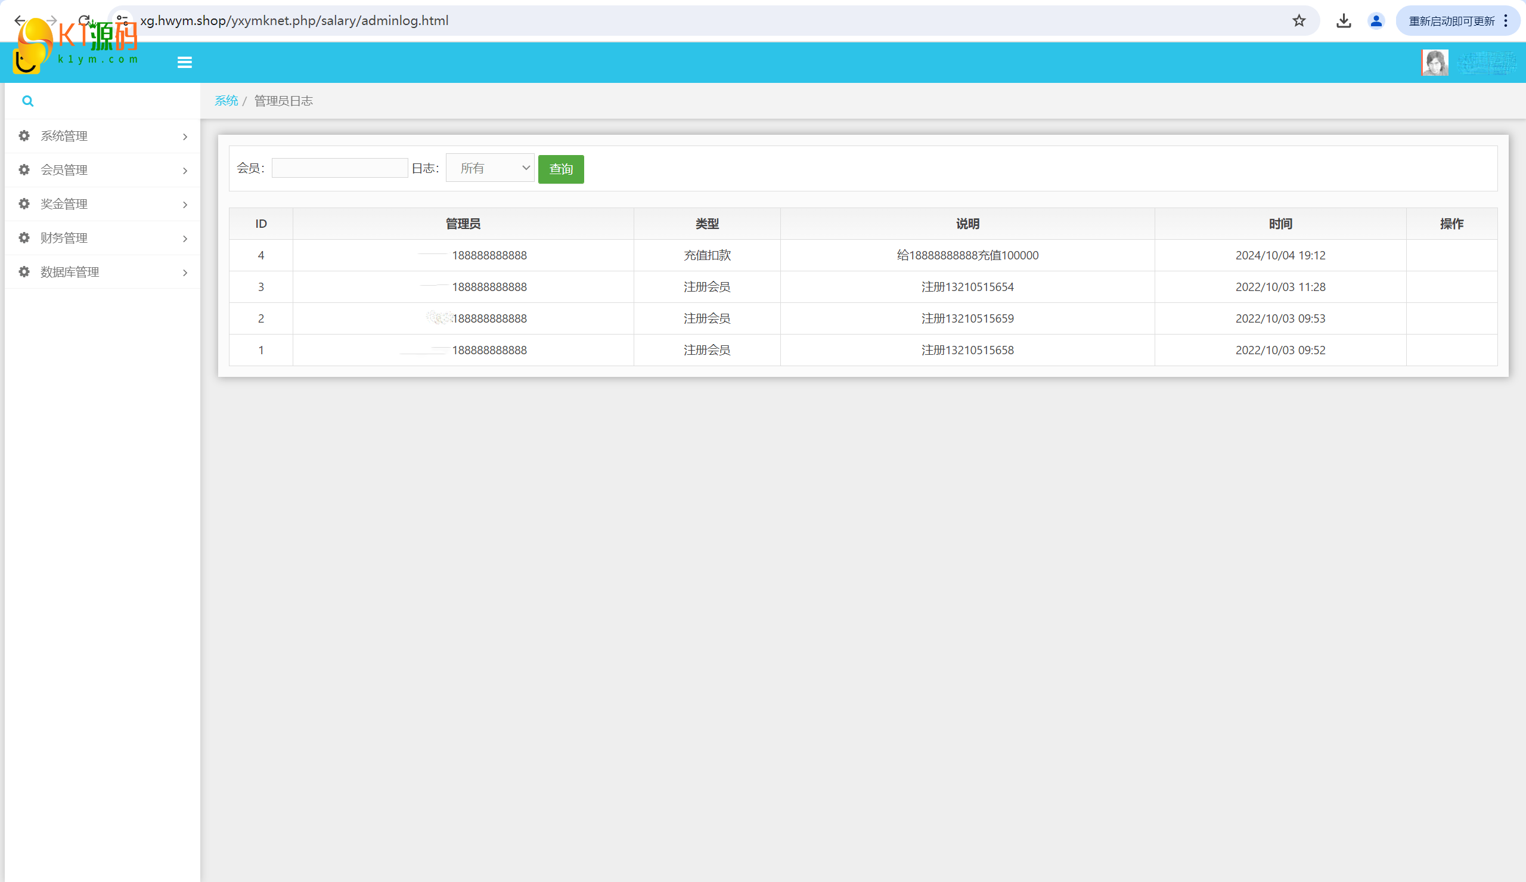Click the admin avatar thumbnail
This screenshot has width=1526, height=882.
click(x=1435, y=63)
